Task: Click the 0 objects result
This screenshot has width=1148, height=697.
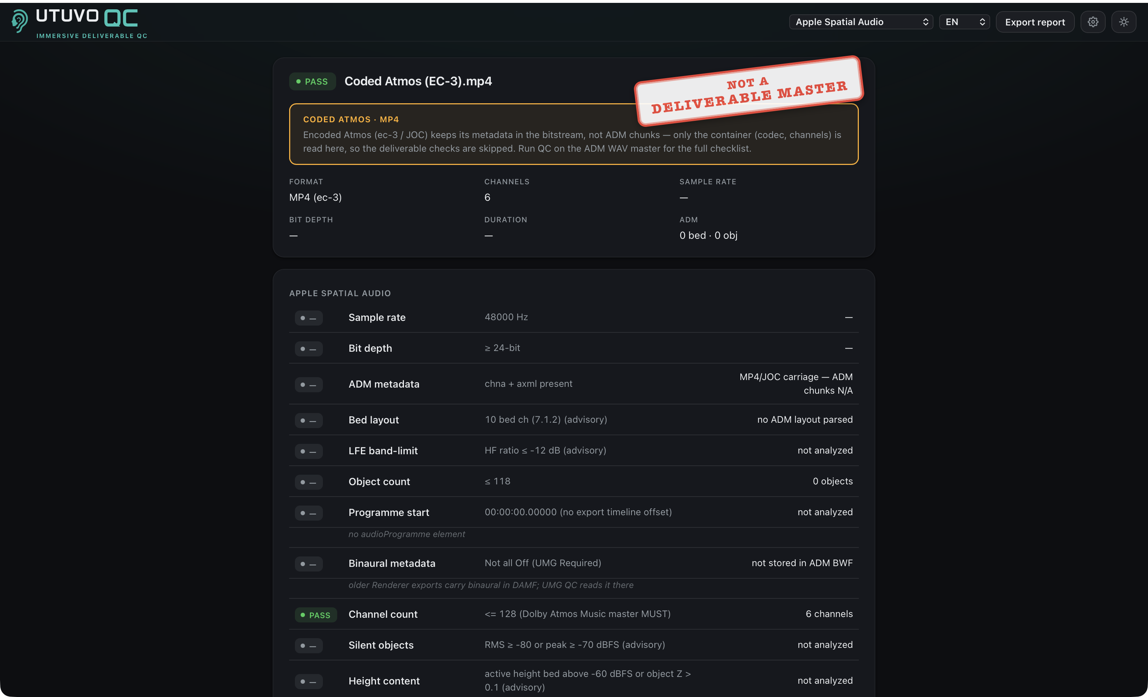Action: point(833,481)
